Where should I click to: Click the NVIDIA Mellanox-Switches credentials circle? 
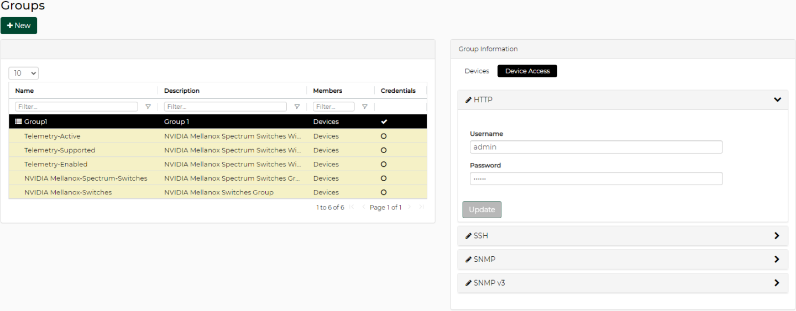(384, 192)
